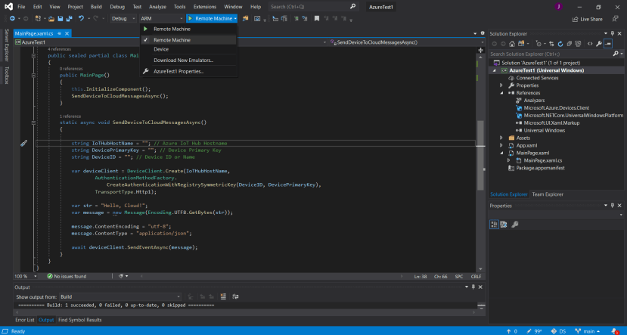This screenshot has width=627, height=335.
Task: Open the Debug configuration dropdown
Action: [123, 18]
